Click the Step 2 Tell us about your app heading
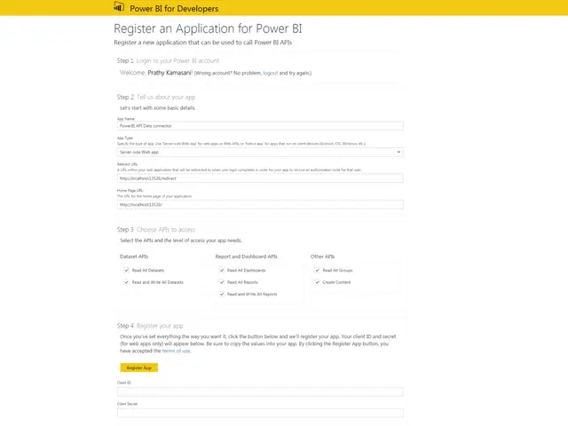Image resolution: width=568 pixels, height=426 pixels. 156,97
